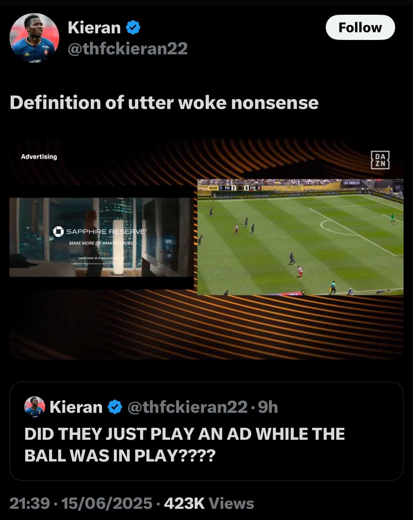Select the tweet text 'Definition of utter woke nonsense'
This screenshot has height=520, width=413.
coord(164,103)
